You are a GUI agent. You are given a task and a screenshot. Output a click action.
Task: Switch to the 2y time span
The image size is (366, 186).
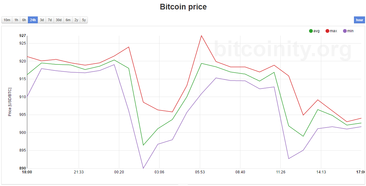click(x=76, y=20)
